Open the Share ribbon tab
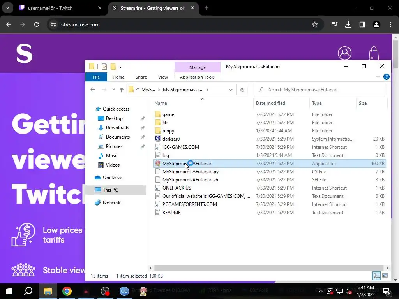This screenshot has width=399, height=299. (x=141, y=77)
